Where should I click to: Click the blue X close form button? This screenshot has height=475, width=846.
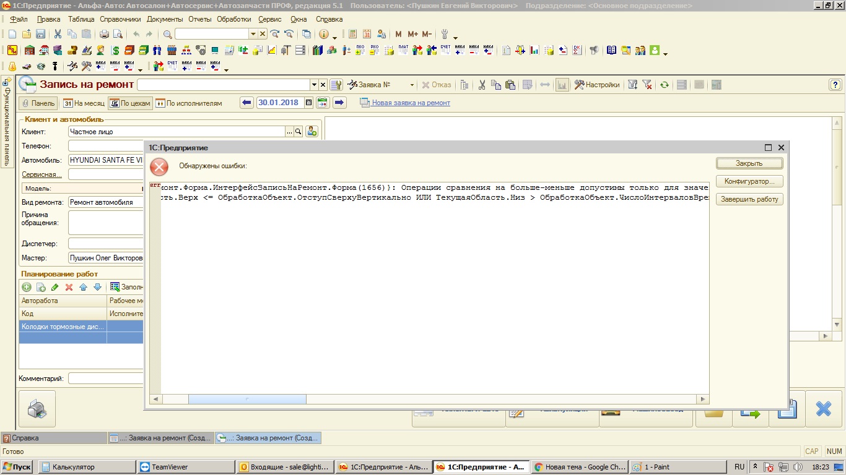point(824,409)
